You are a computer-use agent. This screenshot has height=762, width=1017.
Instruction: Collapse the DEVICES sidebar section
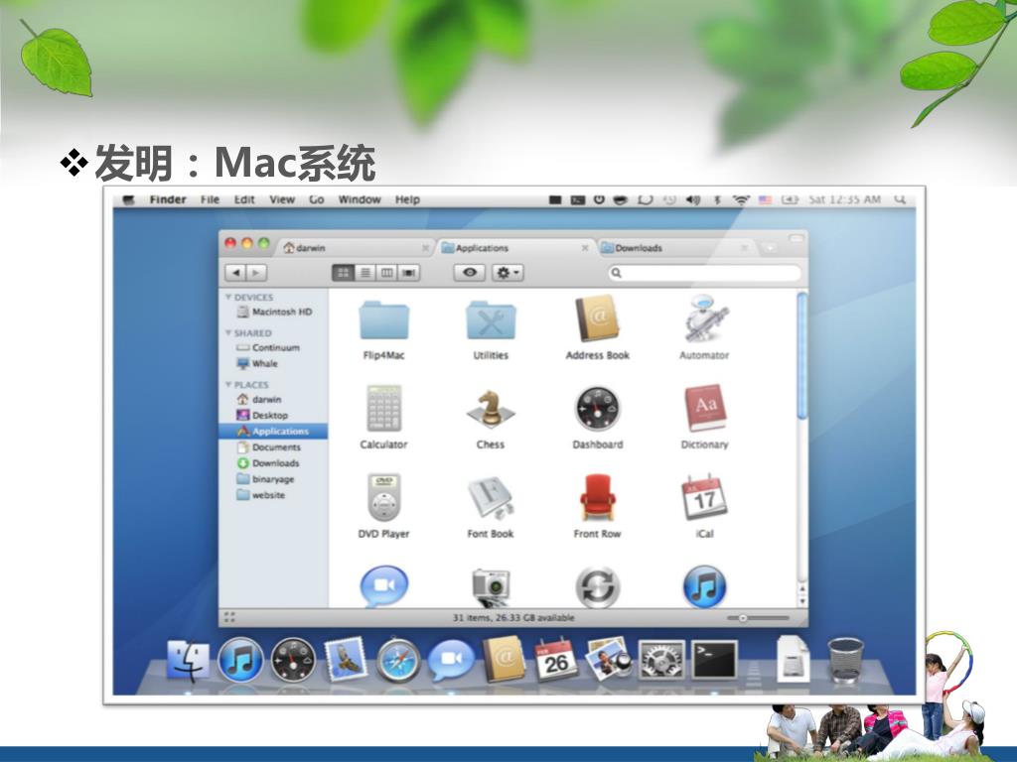(x=228, y=297)
